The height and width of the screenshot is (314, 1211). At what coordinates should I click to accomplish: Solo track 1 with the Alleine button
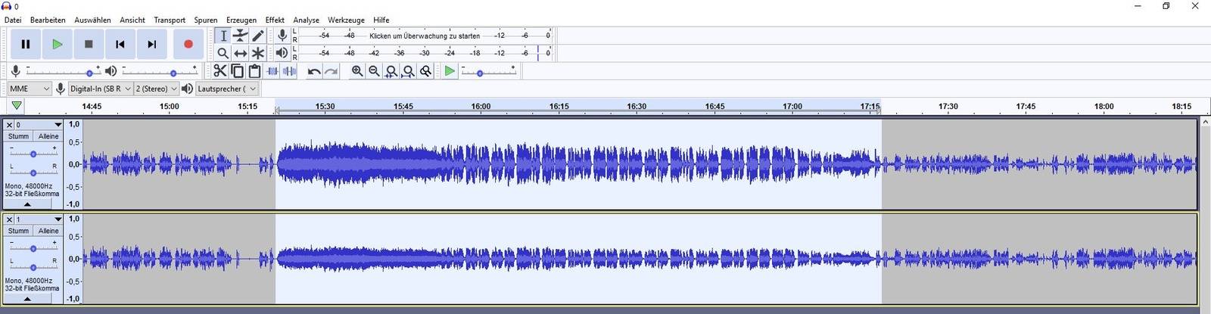(x=48, y=231)
